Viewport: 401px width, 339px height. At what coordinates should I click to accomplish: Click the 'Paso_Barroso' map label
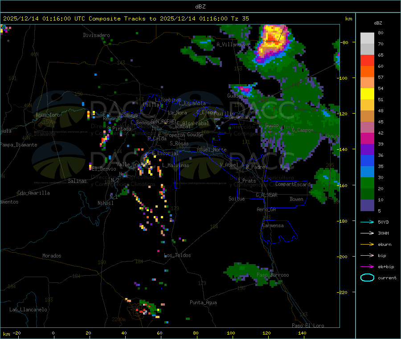273,275
